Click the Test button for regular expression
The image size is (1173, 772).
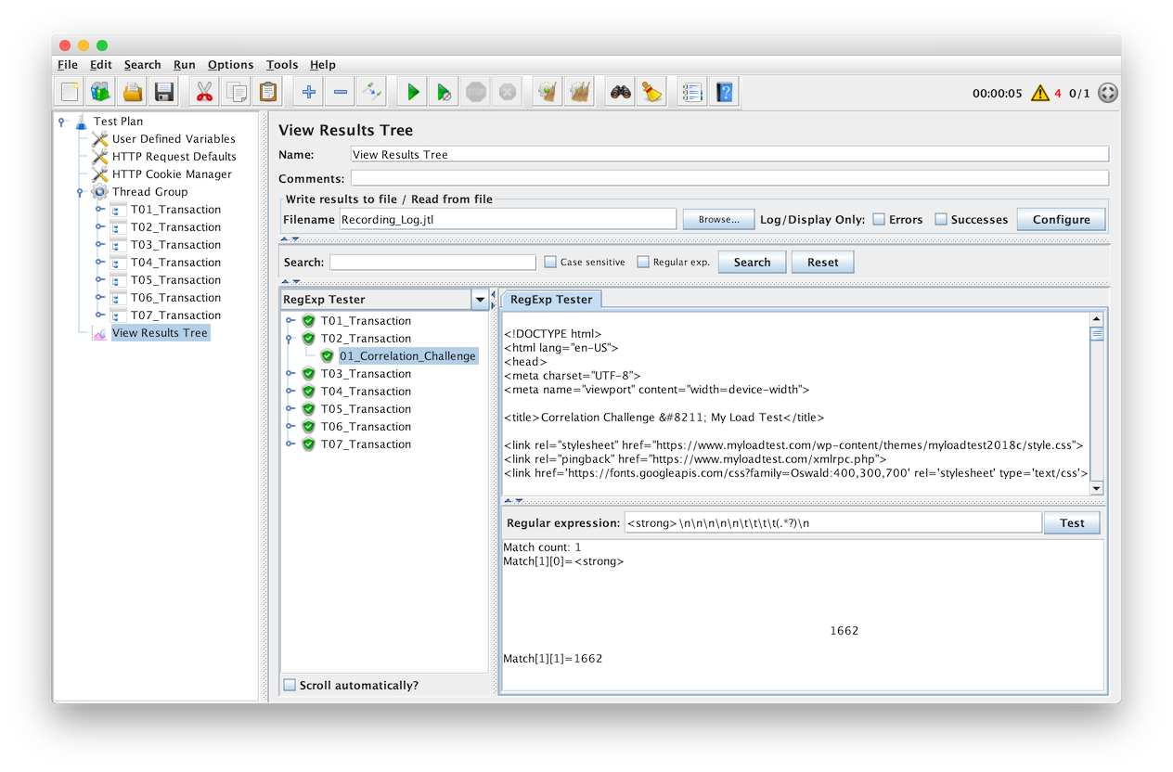(1072, 523)
